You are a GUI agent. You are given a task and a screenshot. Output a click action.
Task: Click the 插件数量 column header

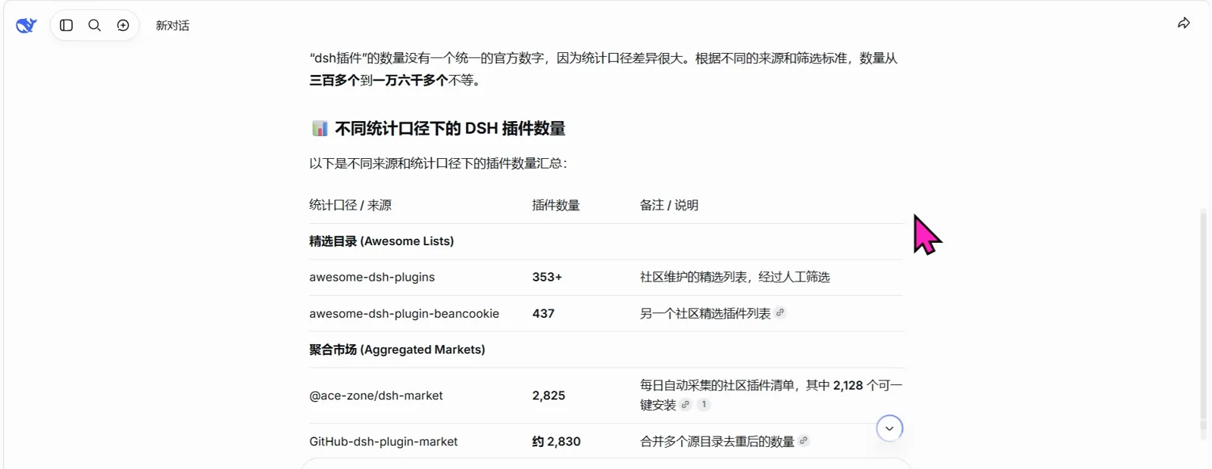point(556,205)
